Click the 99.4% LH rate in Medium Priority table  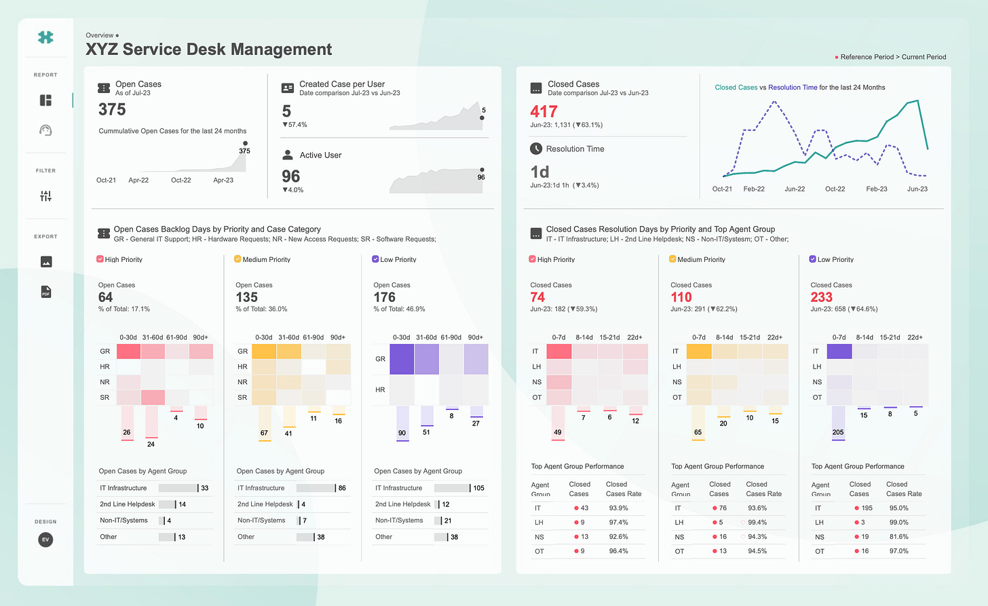(x=757, y=523)
